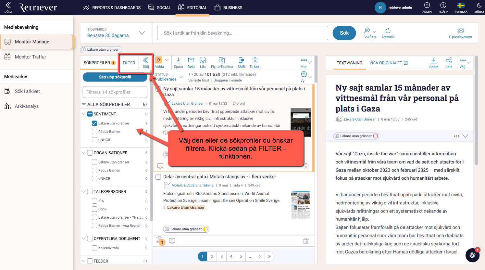Uncheck Läkare utan gränser under Sentiment
The height and width of the screenshot is (270, 485).
coord(94,123)
